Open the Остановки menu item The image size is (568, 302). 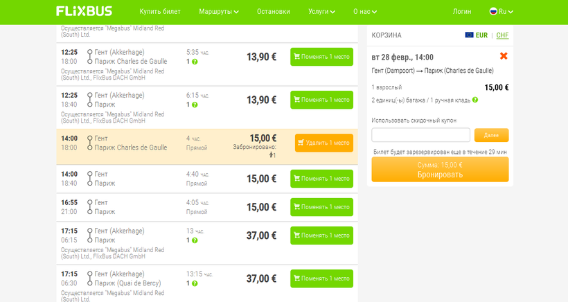(x=273, y=12)
